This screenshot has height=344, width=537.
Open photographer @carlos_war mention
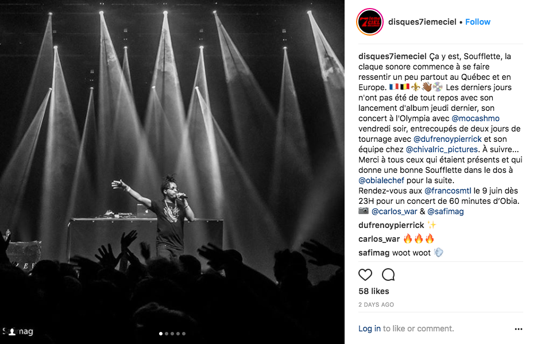pyautogui.click(x=395, y=211)
